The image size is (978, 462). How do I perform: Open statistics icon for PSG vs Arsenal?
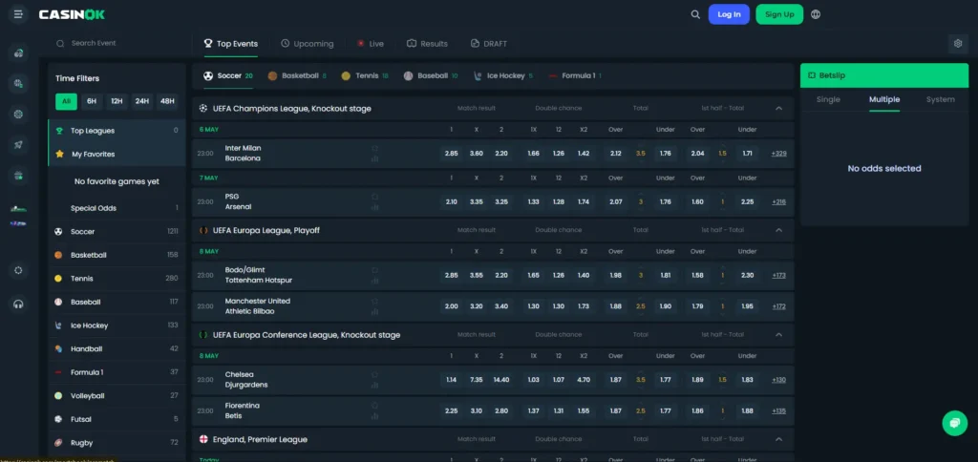point(374,207)
